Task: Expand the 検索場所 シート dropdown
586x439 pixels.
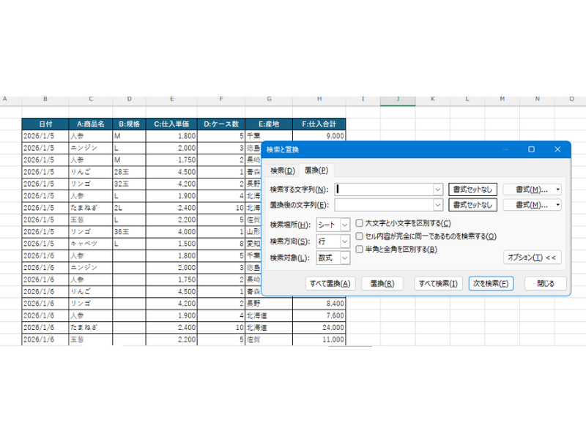Action: pyautogui.click(x=345, y=225)
